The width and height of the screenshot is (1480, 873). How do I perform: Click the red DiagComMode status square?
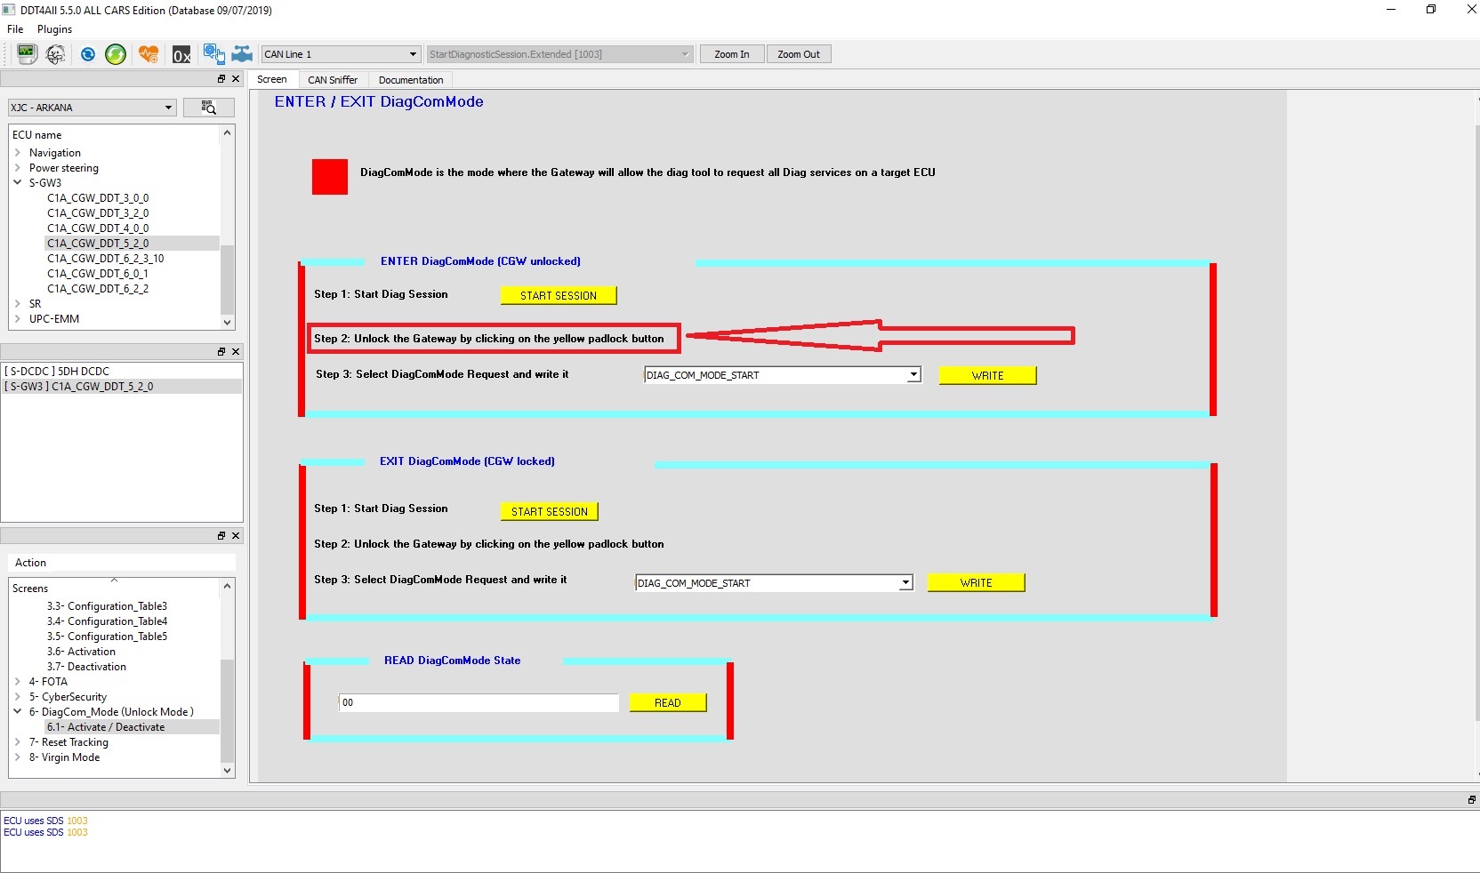pos(330,177)
